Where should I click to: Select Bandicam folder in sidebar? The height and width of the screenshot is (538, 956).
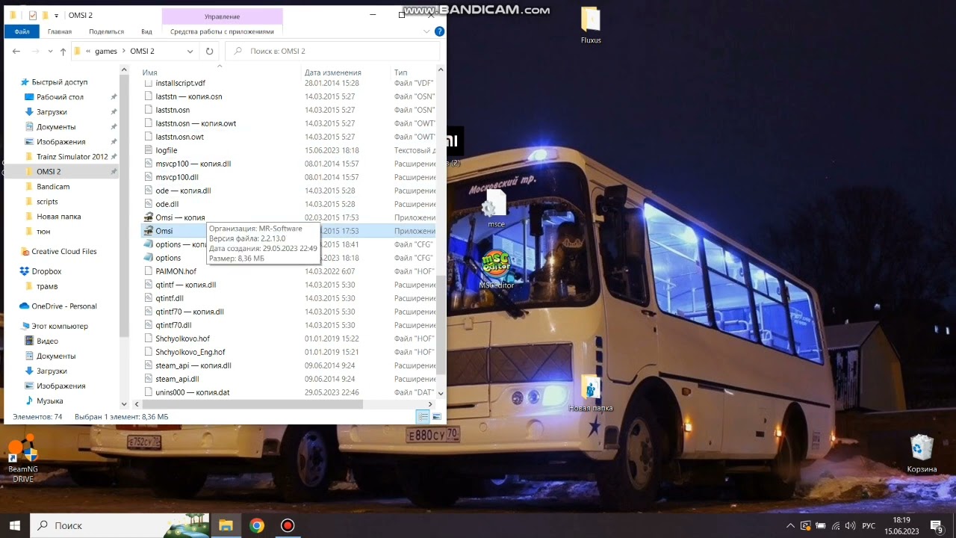point(53,187)
